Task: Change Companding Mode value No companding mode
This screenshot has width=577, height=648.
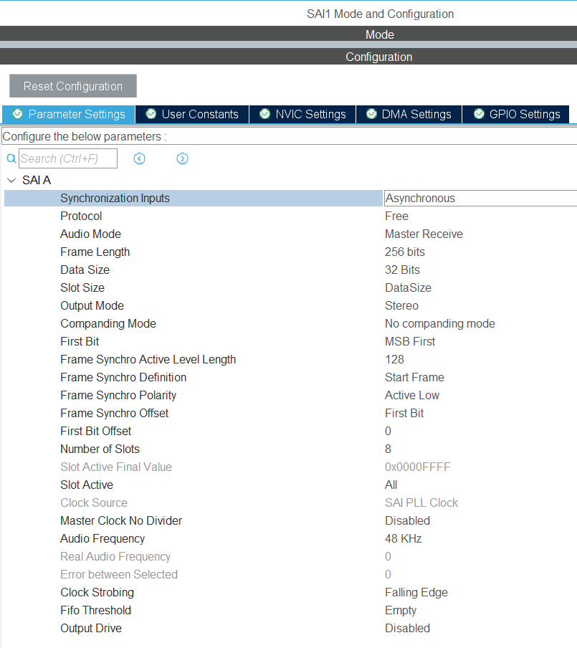Action: [440, 323]
